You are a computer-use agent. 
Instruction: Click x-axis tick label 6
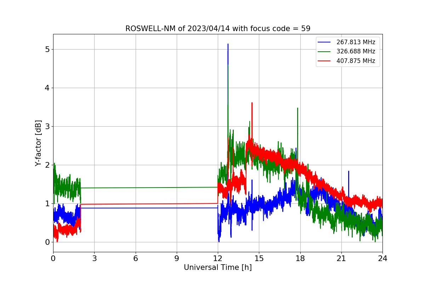[135, 258]
